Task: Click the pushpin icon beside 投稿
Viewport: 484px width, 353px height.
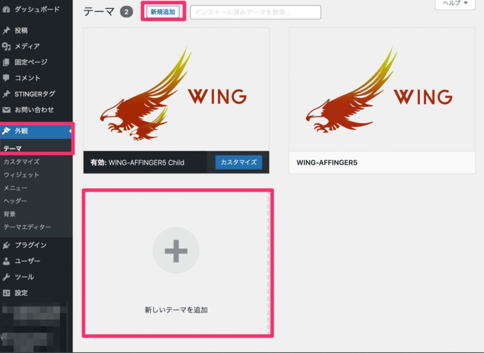Action: click(6, 31)
